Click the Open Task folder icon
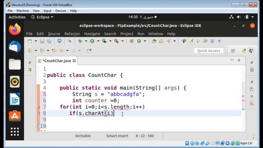Viewport: 263px width, 148px height. [x=161, y=41]
